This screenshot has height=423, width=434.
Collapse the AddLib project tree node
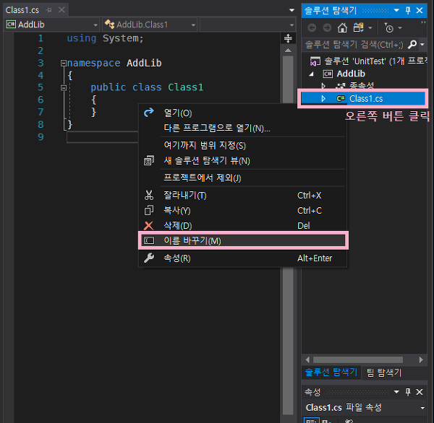[x=311, y=74]
